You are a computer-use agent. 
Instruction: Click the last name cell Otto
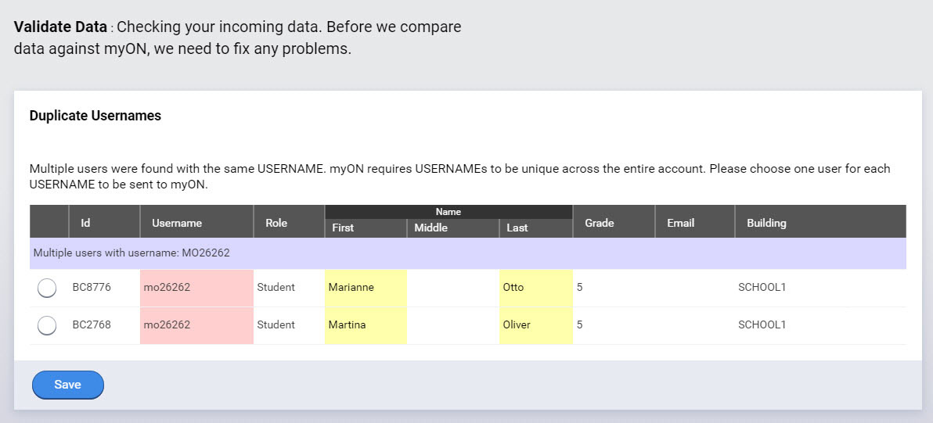[536, 289]
